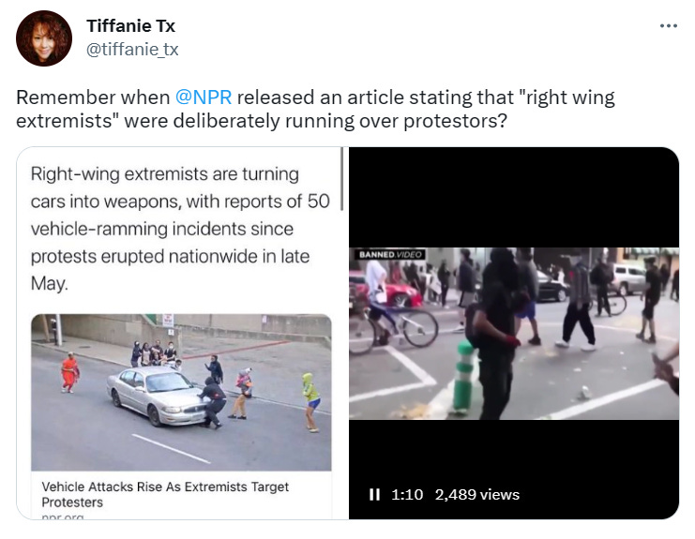This screenshot has height=539, width=695.
Task: Click the scrollbar beside article excerpt
Action: pos(341,179)
